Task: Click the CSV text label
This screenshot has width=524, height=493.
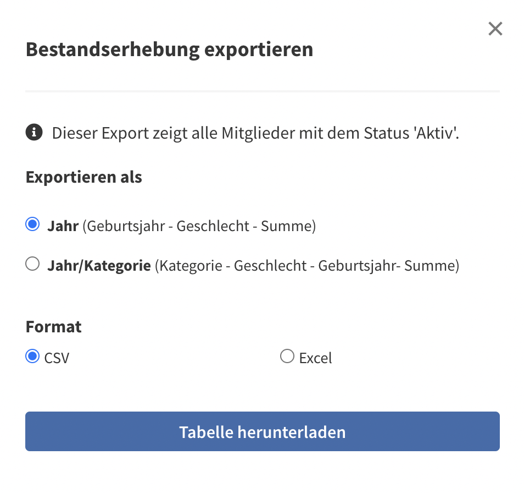Action: pos(57,358)
